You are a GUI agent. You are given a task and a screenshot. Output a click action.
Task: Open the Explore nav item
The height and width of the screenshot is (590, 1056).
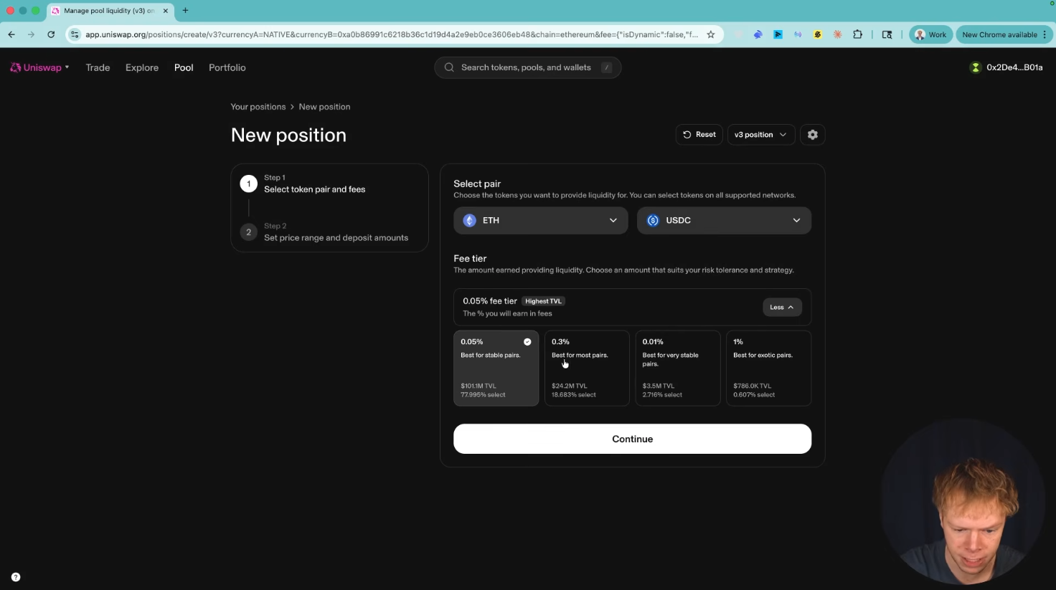pyautogui.click(x=142, y=67)
